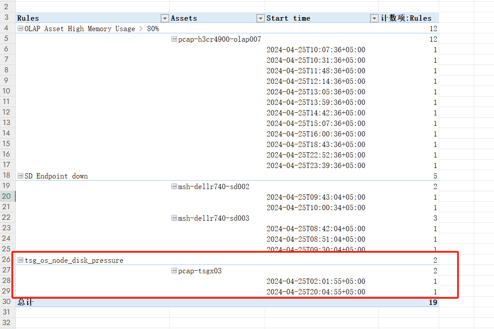Select the 2024-04-25T20:04:55+05:00 timestamp cell
Image resolution: width=494 pixels, height=329 pixels.
[316, 292]
